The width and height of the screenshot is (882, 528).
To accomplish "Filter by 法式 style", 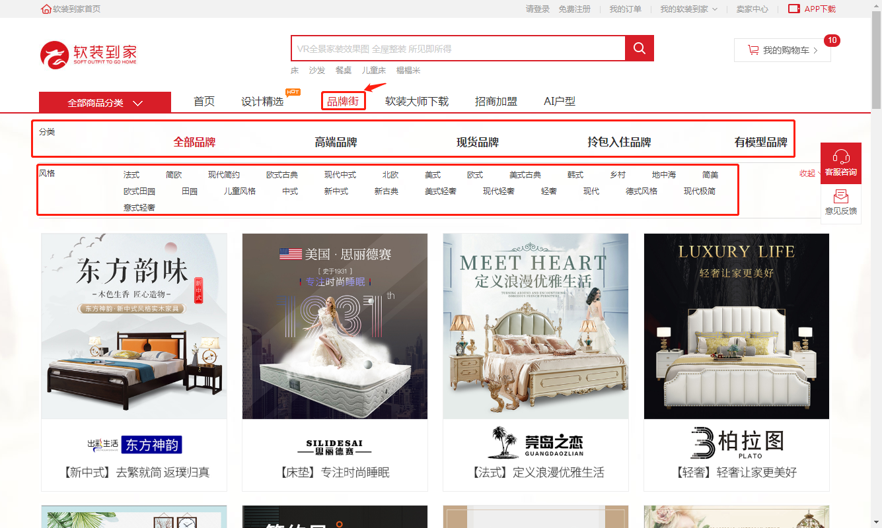I will [131, 175].
